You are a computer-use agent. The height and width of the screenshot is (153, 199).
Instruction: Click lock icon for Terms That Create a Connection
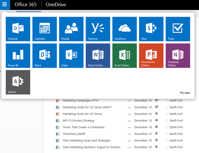pos(157,126)
